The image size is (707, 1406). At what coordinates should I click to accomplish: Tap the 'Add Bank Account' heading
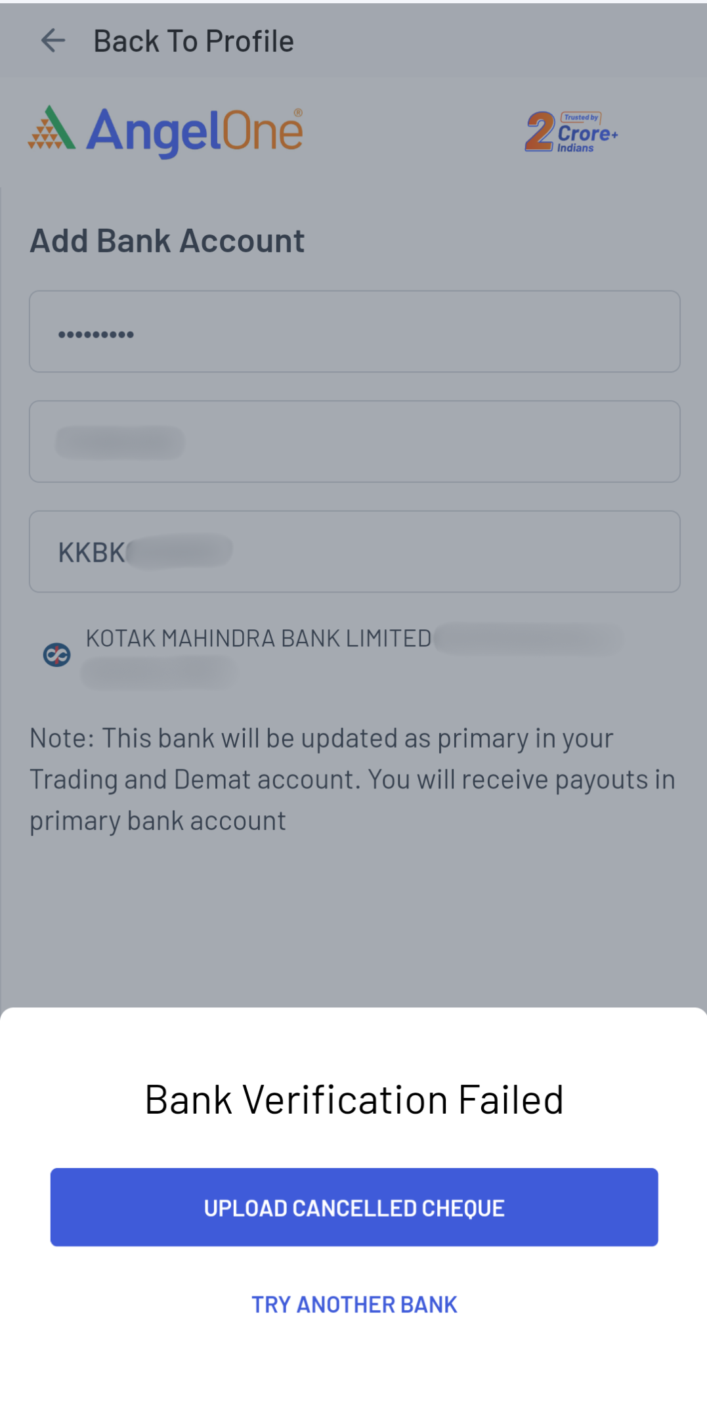click(167, 241)
